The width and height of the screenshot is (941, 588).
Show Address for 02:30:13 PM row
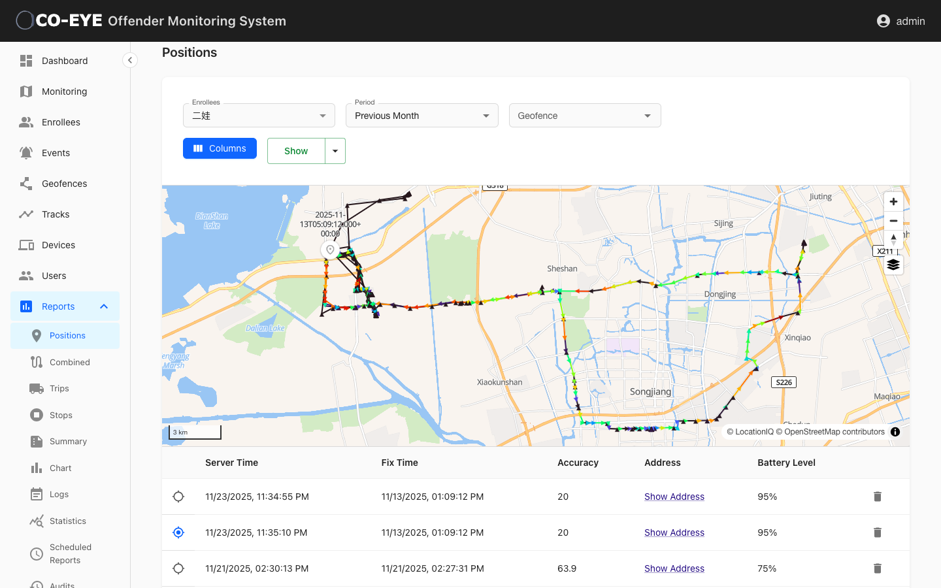point(674,568)
